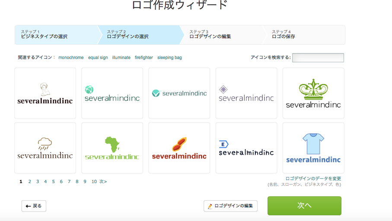Filter icons by monochrome keyword
The image size is (392, 221).
pos(71,58)
